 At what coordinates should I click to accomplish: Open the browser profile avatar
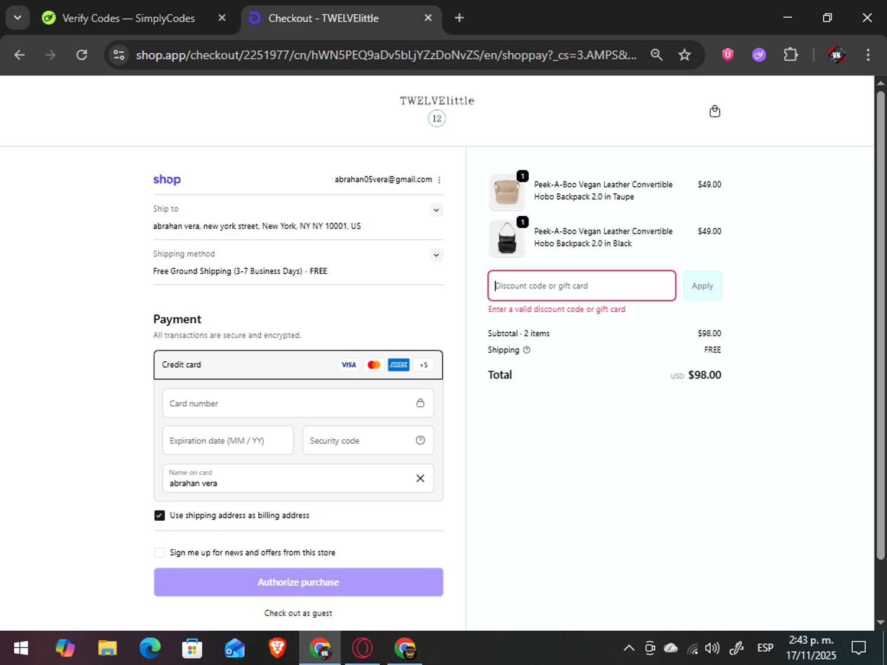click(836, 55)
